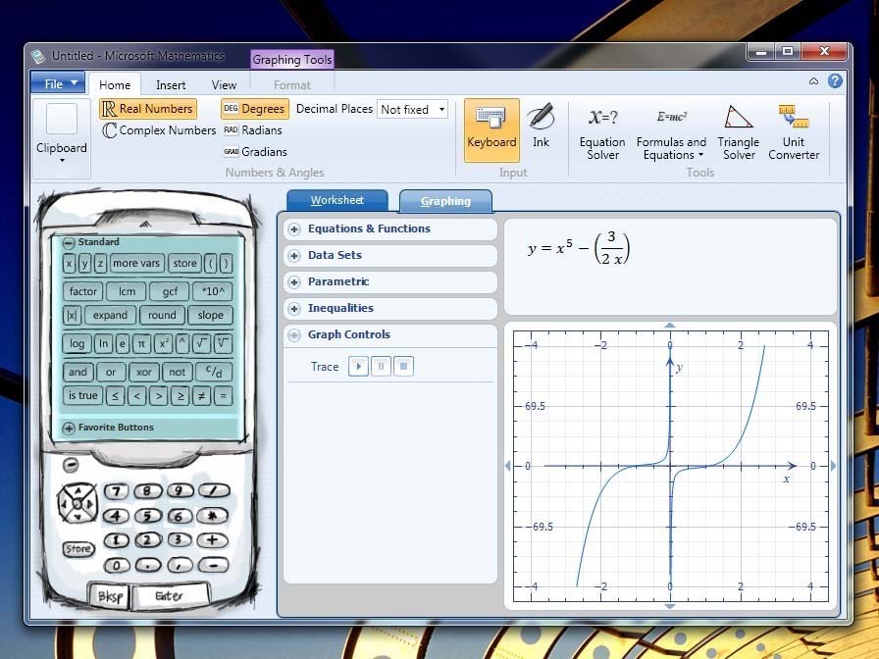The height and width of the screenshot is (659, 879).
Task: Launch the Unit Converter tool
Action: [794, 132]
